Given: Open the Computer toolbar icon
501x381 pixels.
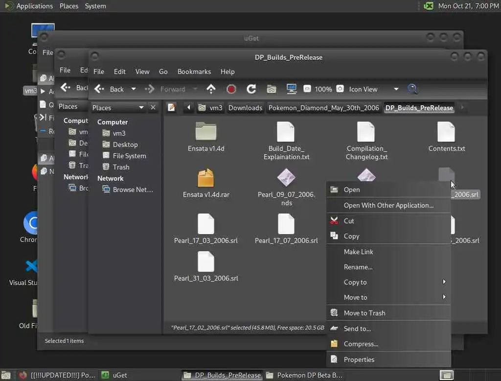Looking at the screenshot, I should click(x=292, y=89).
